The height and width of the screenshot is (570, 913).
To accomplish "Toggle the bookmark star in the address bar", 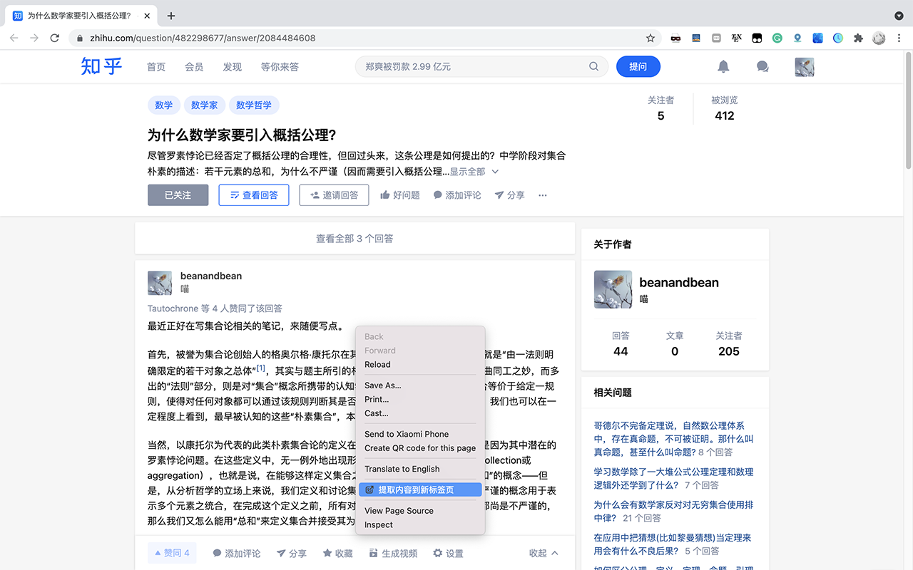I will [x=650, y=38].
